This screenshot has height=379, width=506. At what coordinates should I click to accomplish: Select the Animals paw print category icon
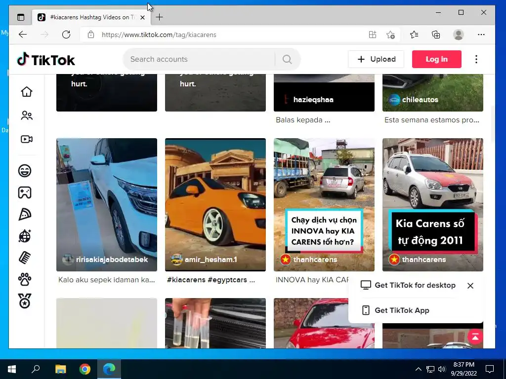coord(25,279)
